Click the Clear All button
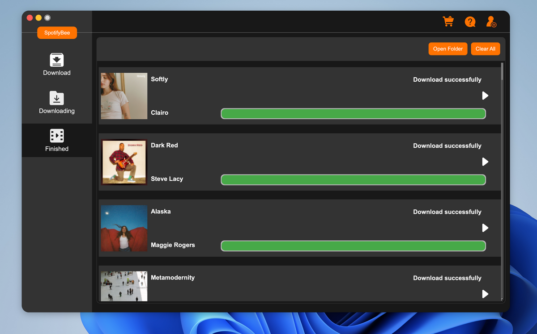Screen dimensions: 537x334 (x=486, y=49)
